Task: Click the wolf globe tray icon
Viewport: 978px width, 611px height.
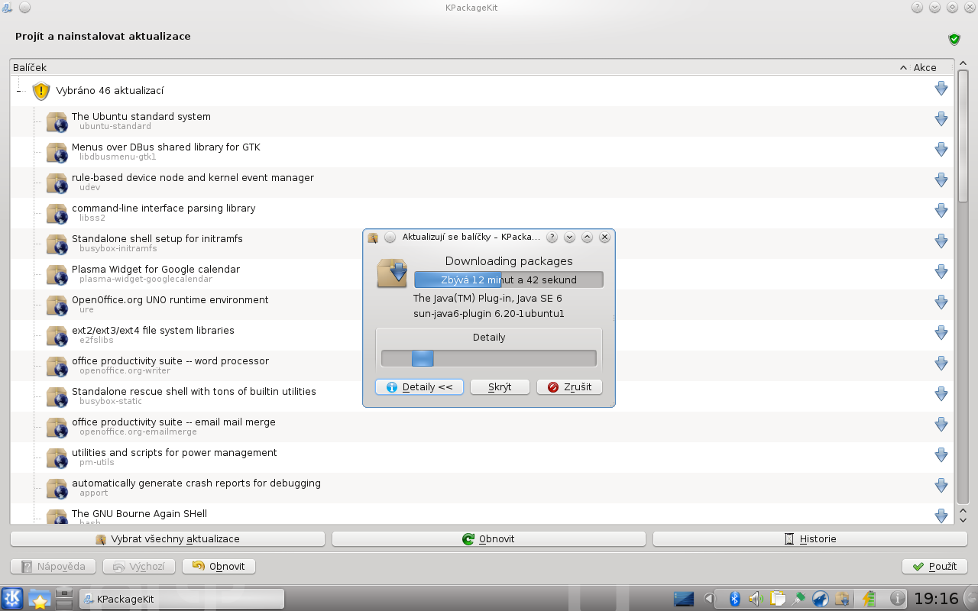Action: tap(821, 599)
